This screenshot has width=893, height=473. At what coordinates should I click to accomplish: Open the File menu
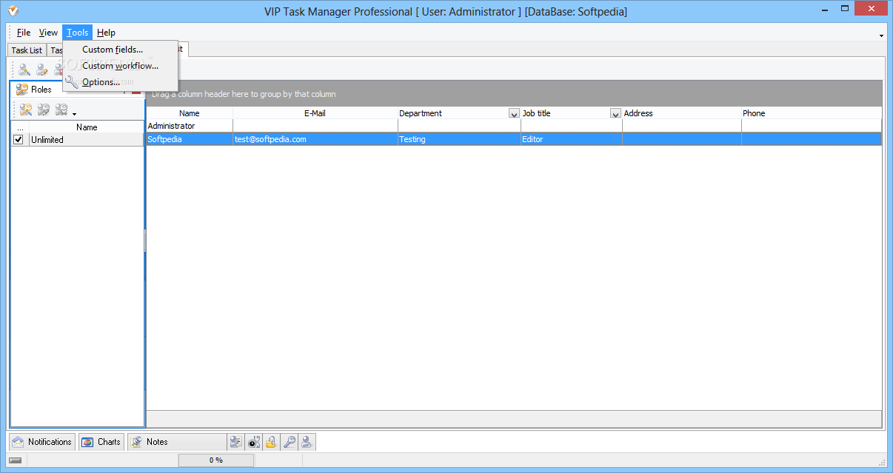[x=24, y=33]
